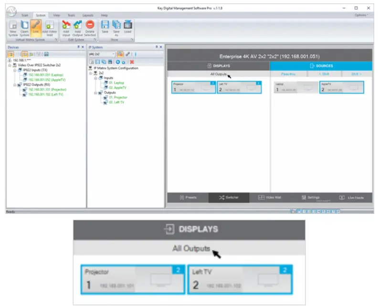The width and height of the screenshot is (380, 308).
Task: Open the Scan ribbon tab
Action: coord(25,15)
